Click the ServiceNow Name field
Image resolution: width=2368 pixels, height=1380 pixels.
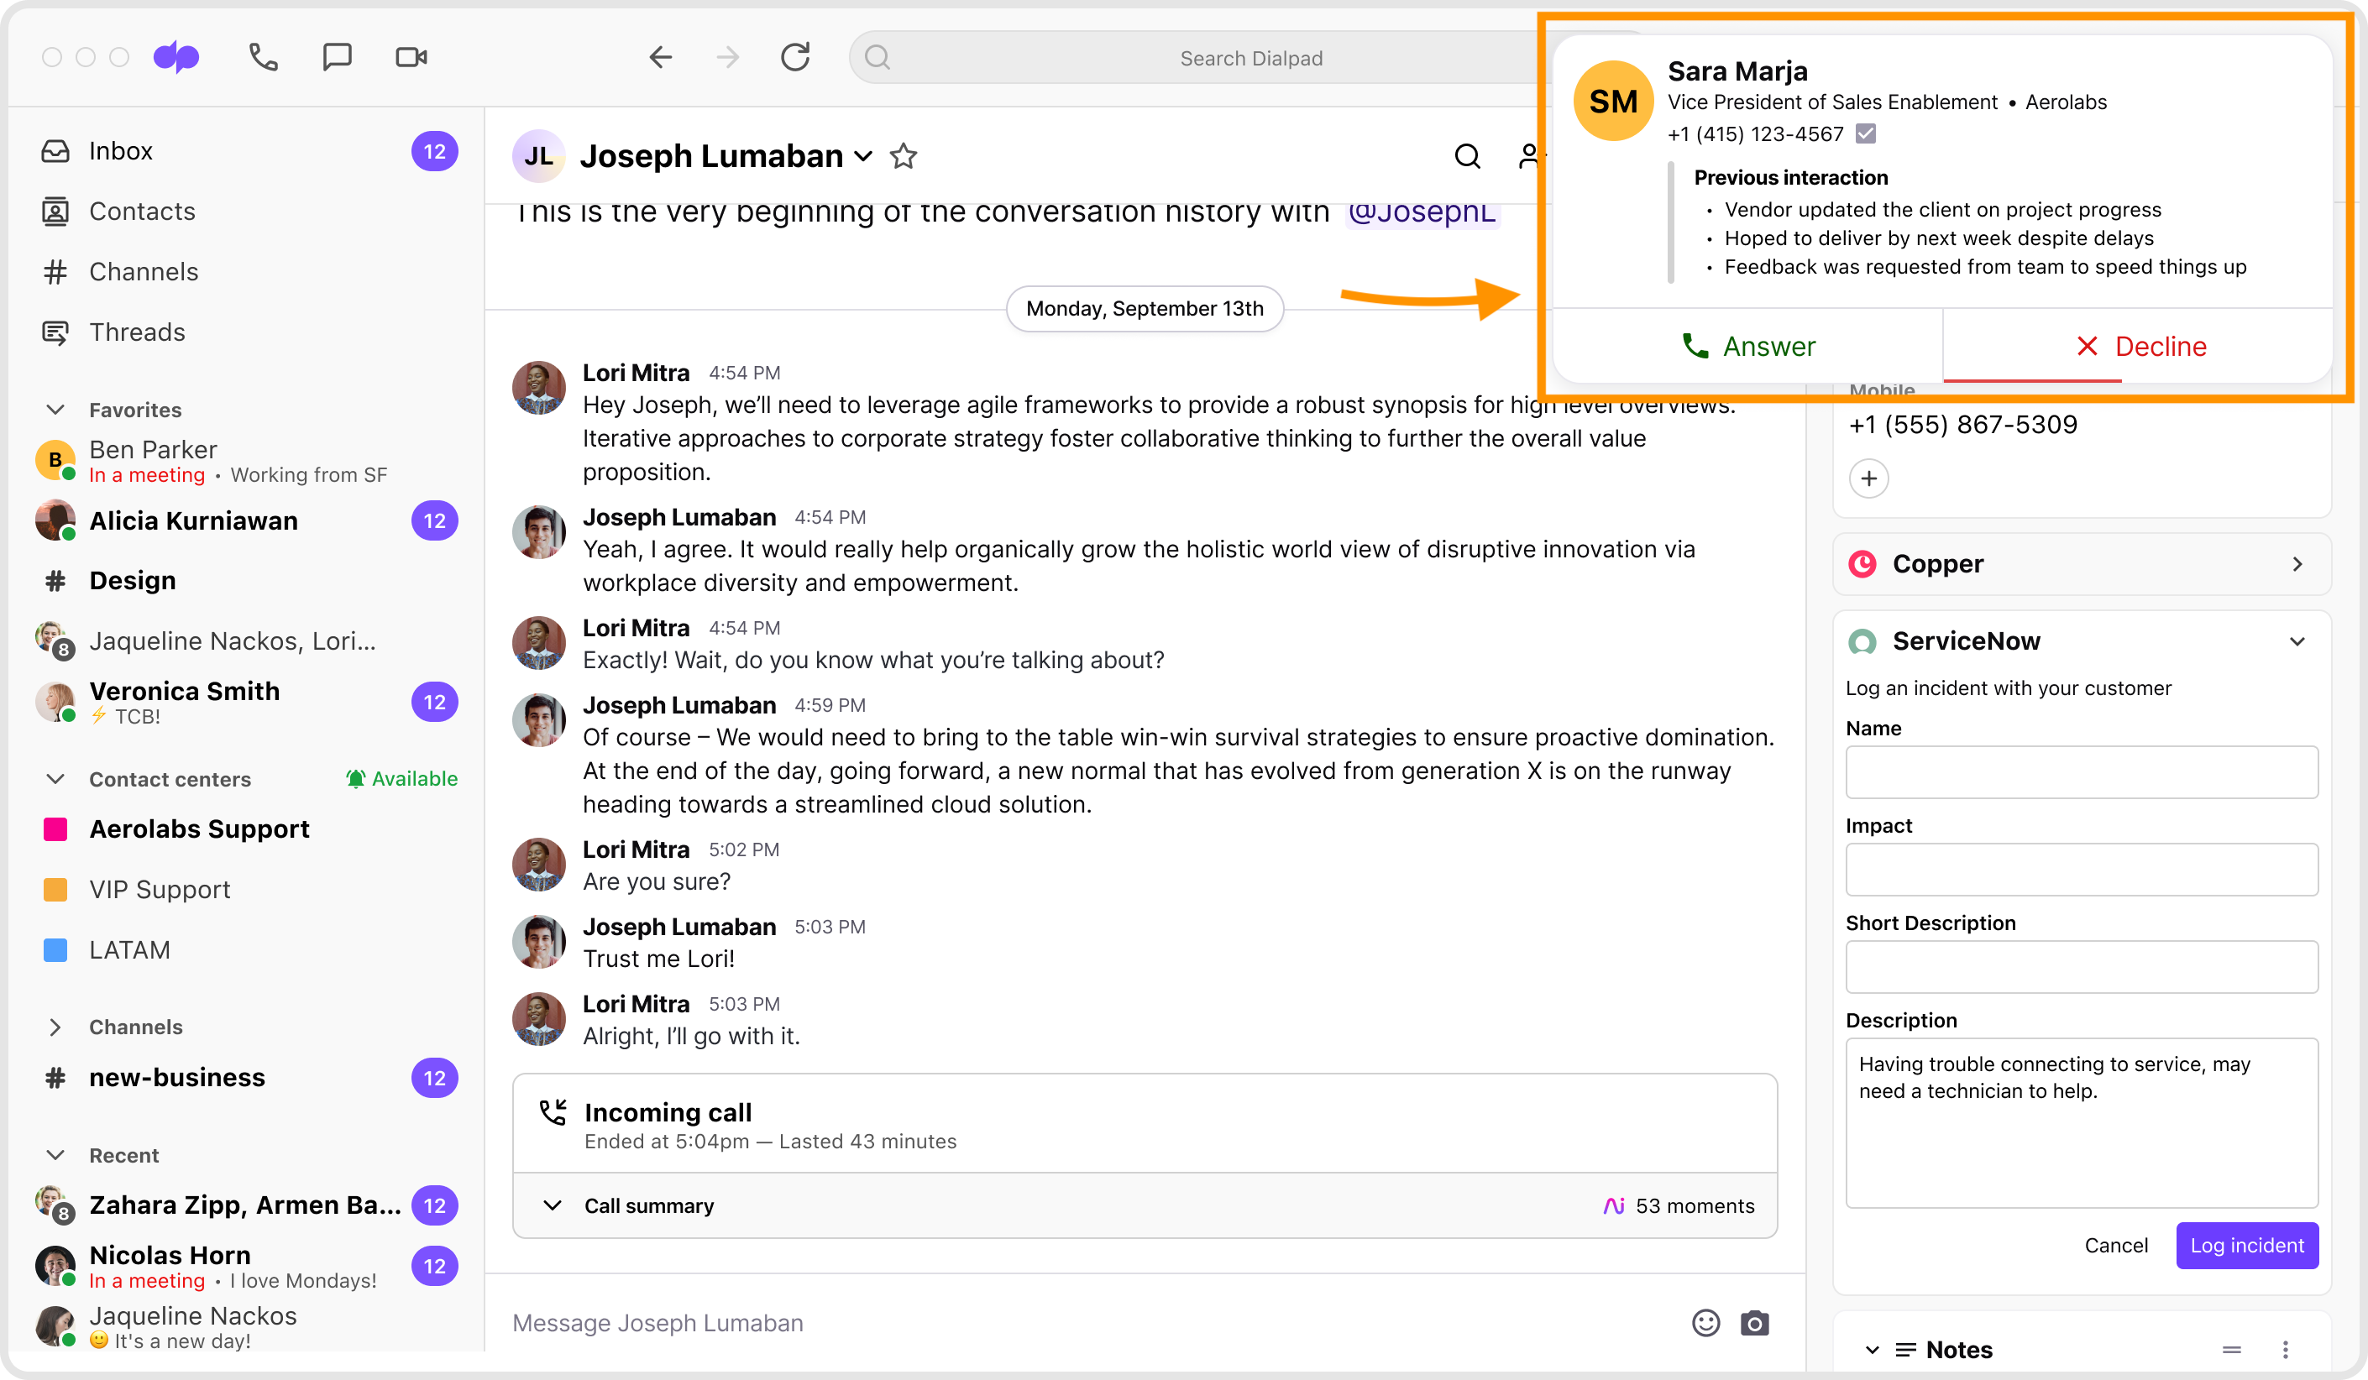2082,771
